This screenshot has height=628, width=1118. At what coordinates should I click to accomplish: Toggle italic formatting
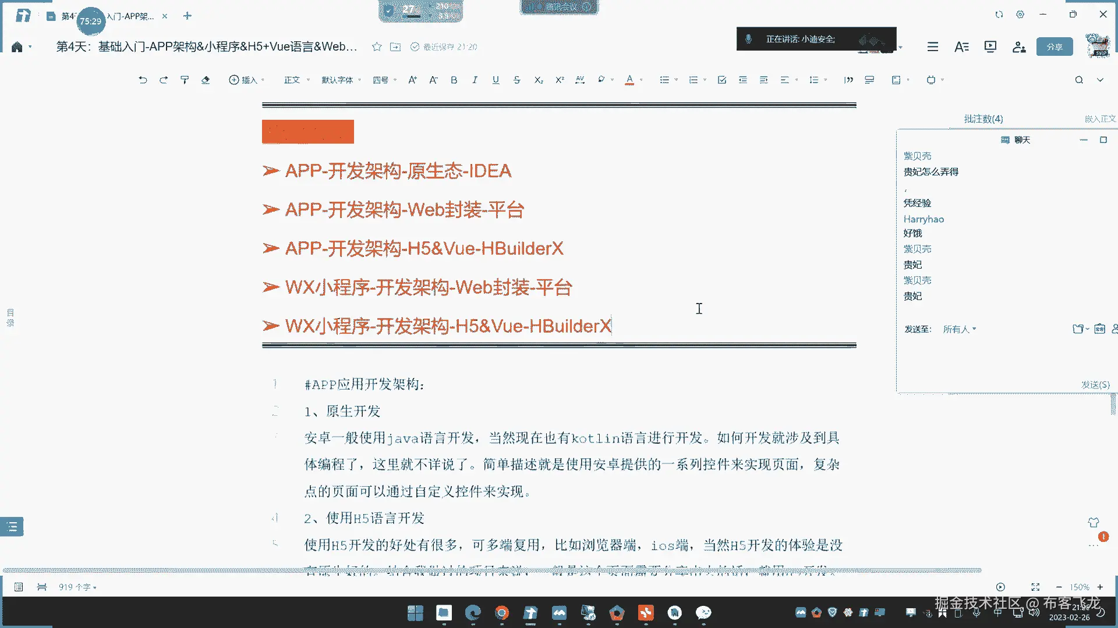[x=475, y=80]
